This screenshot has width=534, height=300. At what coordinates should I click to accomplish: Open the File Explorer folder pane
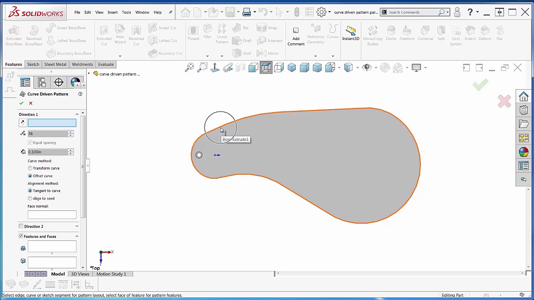pyautogui.click(x=524, y=124)
